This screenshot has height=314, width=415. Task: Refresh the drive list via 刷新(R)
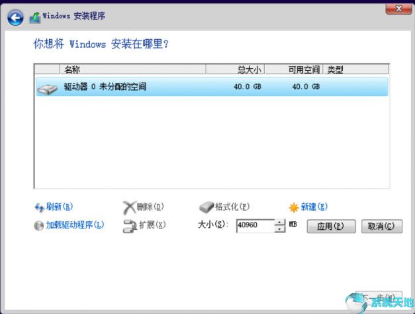point(60,207)
